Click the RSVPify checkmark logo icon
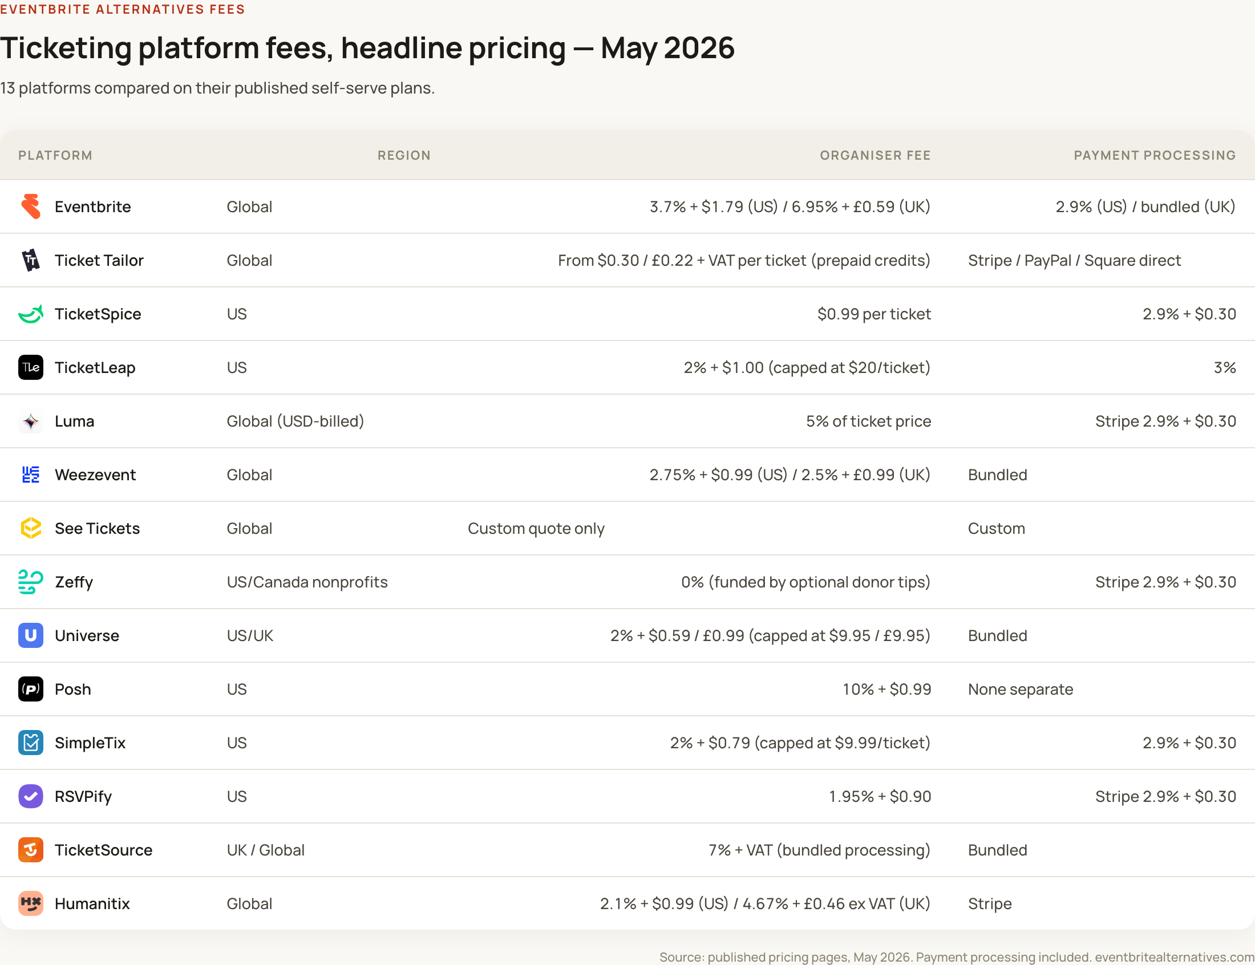Viewport: 1255px width, 965px height. 31,797
